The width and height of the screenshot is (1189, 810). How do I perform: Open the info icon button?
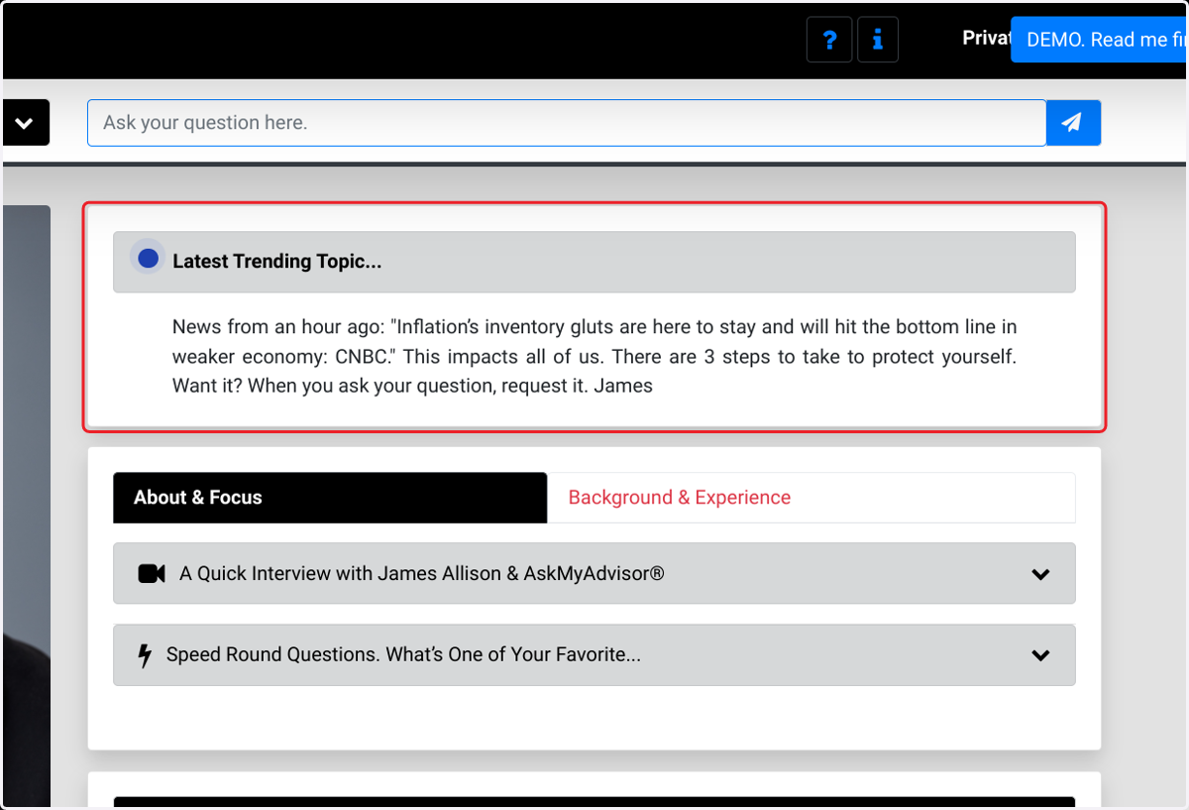tap(878, 40)
